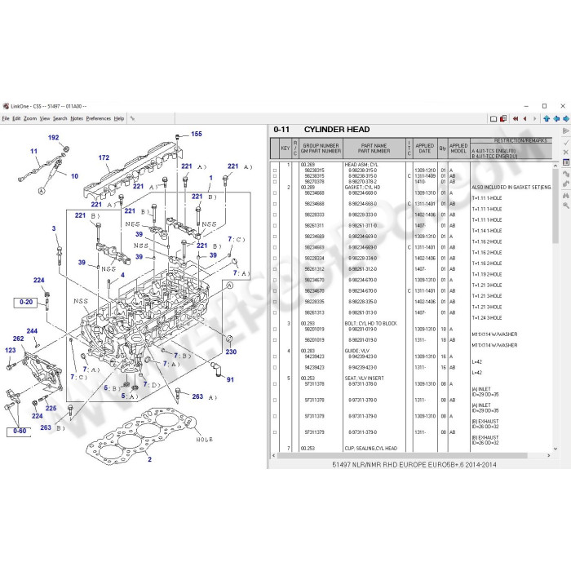Screen dimensions: 571x571
Task: Click callout 2 near head gasket drawing
Action: 149,459
